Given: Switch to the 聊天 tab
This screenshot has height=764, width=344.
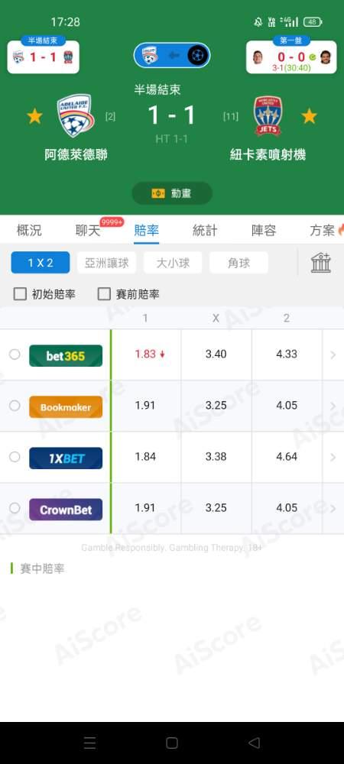Looking at the screenshot, I should [x=88, y=231].
